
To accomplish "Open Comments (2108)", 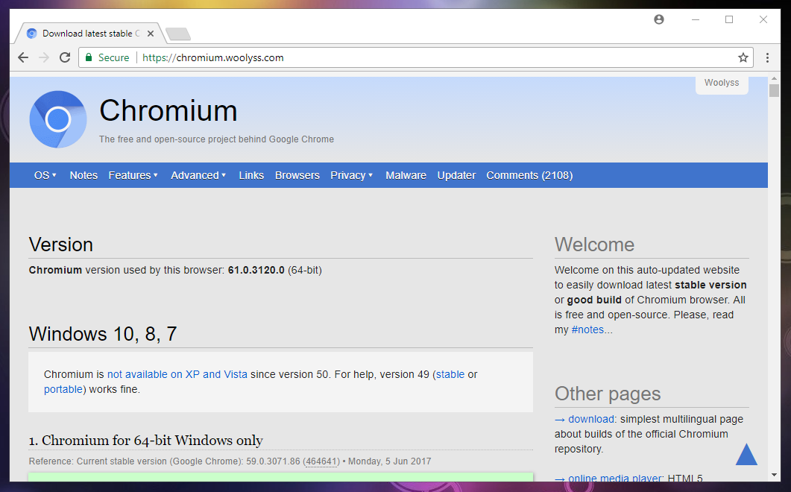I will coord(529,175).
